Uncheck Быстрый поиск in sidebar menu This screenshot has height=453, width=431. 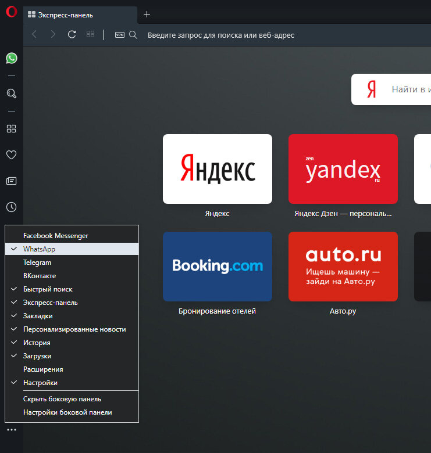pyautogui.click(x=72, y=289)
